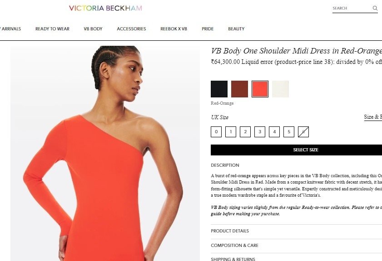Choose the brown color swatch
382x261 pixels.
239,89
